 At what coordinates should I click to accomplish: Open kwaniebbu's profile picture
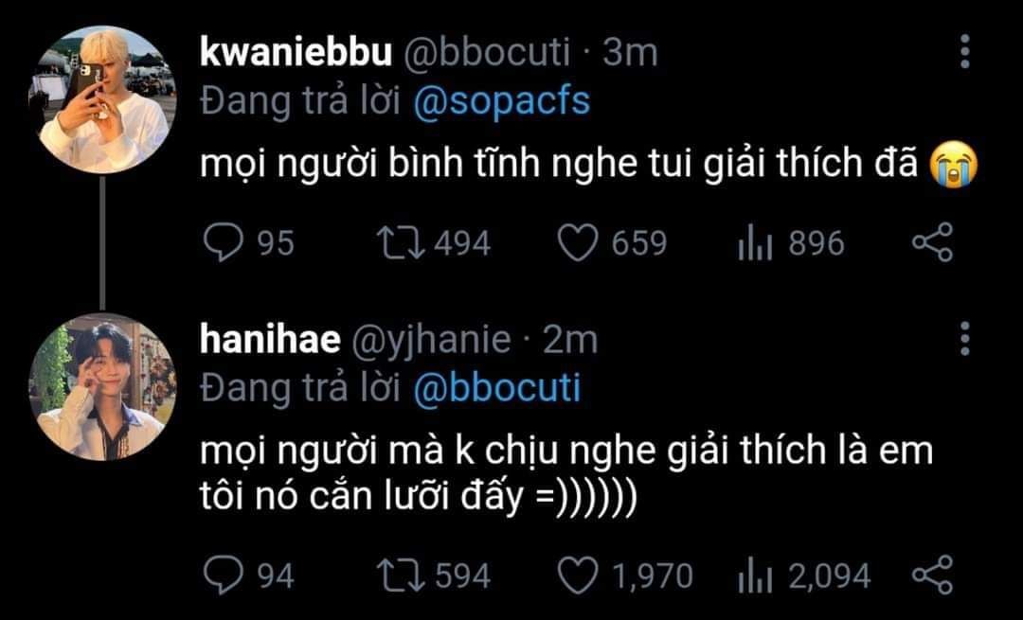[x=107, y=98]
